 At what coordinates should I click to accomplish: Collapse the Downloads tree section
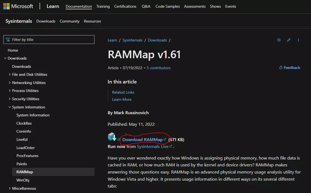5,58
